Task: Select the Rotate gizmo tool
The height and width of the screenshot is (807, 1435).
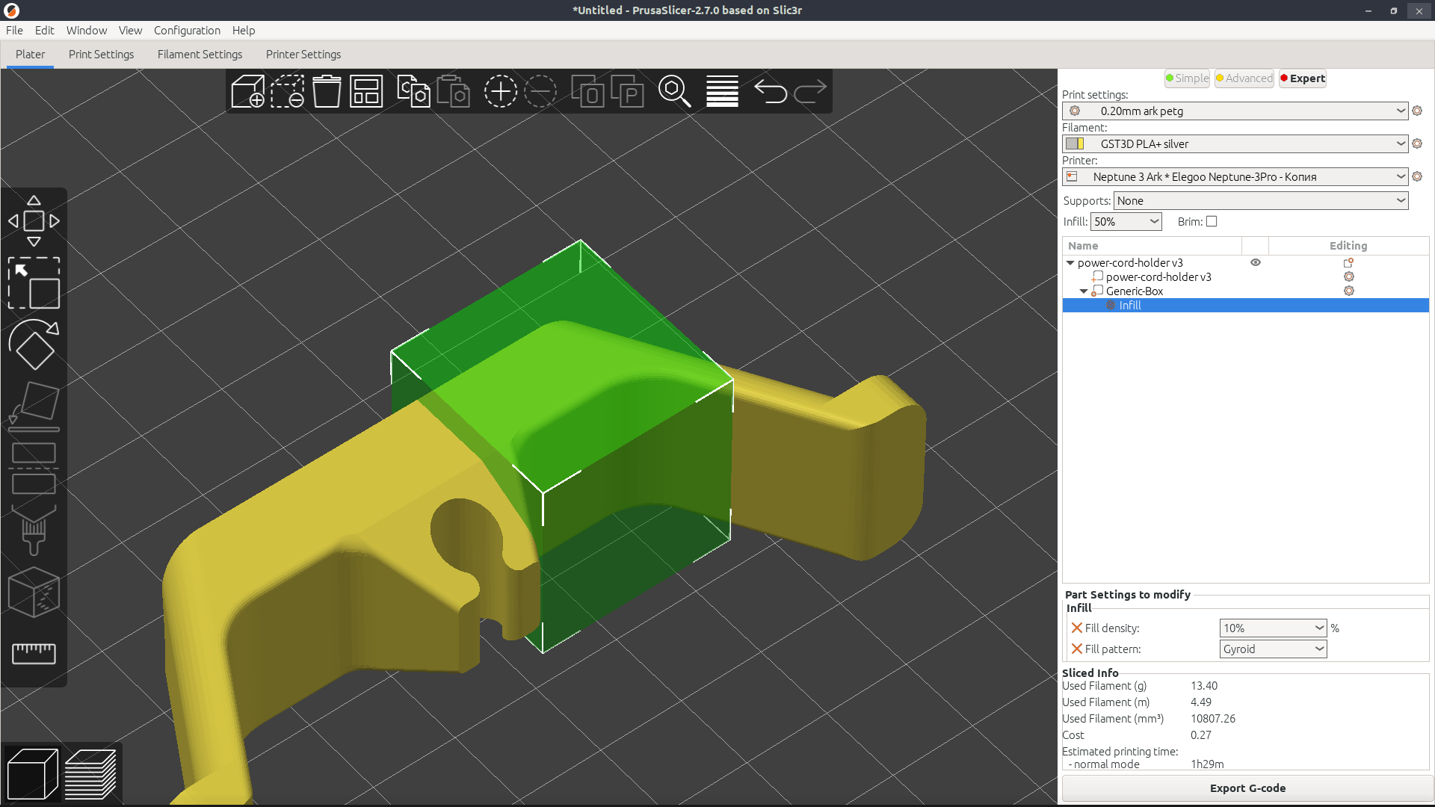Action: [x=34, y=344]
